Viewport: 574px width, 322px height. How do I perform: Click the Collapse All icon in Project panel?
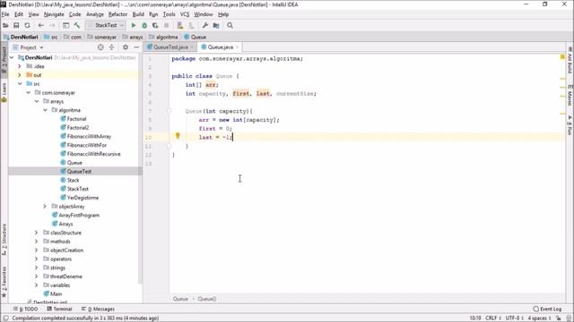tap(111, 47)
